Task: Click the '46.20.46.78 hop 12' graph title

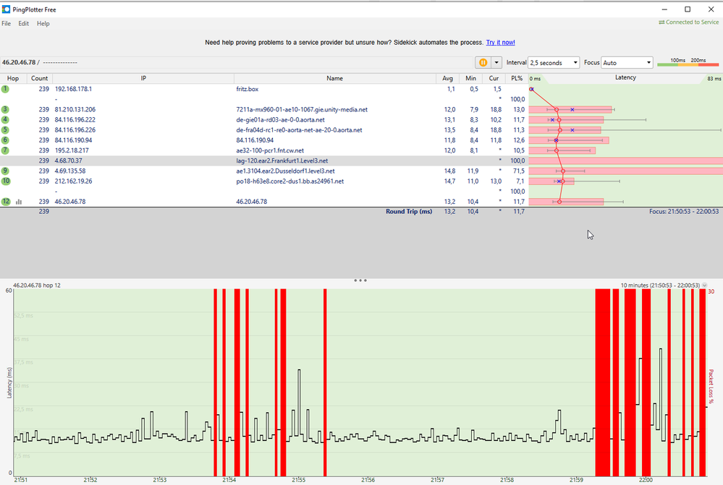Action: [37, 285]
